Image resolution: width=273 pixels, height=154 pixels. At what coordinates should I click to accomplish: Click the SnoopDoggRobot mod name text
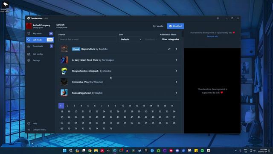[81, 93]
